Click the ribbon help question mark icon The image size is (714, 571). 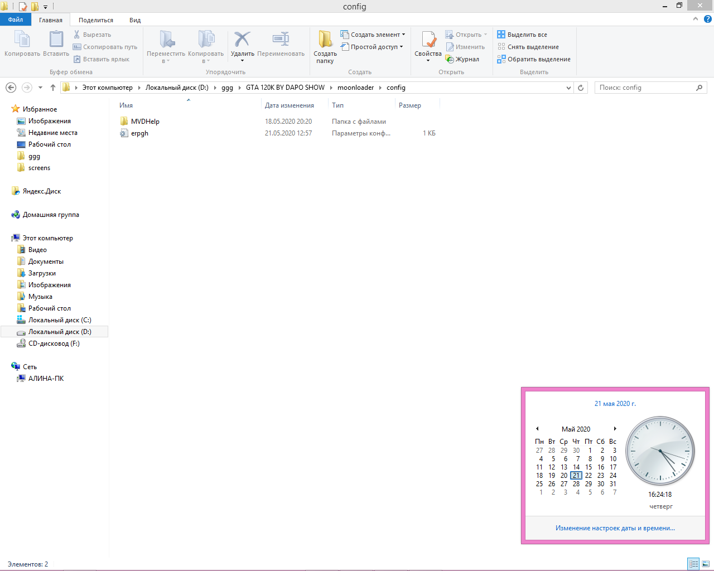coord(707,19)
